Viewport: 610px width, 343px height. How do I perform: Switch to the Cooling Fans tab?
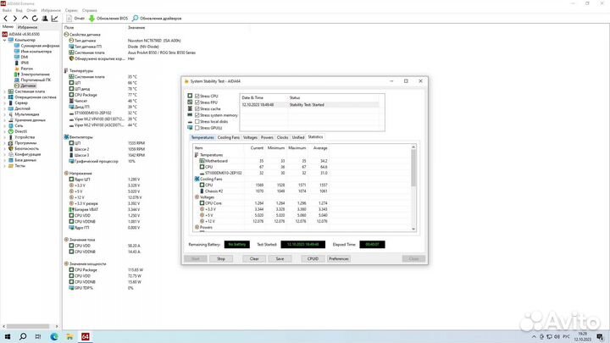coord(228,136)
